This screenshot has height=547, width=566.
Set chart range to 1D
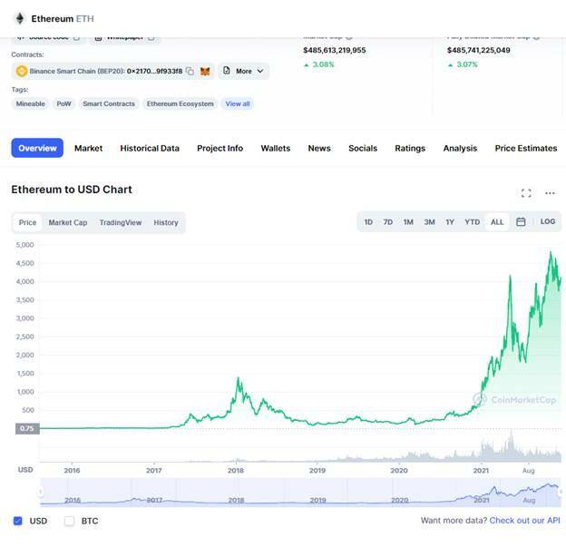[x=368, y=221]
